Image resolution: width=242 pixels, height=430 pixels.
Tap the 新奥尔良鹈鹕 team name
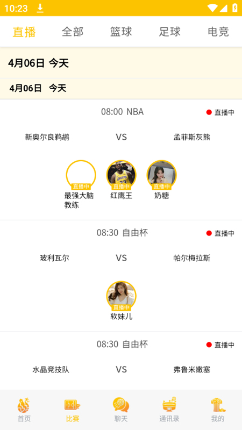click(x=47, y=137)
